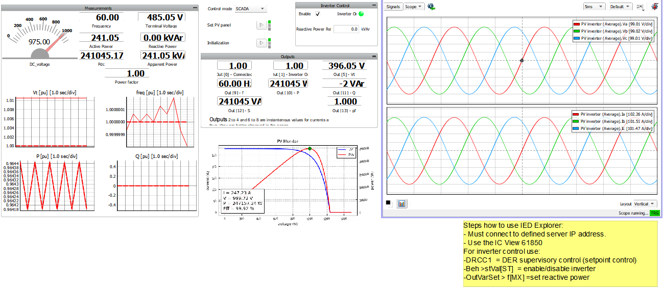
Task: Click the scope settings gear icon
Action: (x=431, y=7)
